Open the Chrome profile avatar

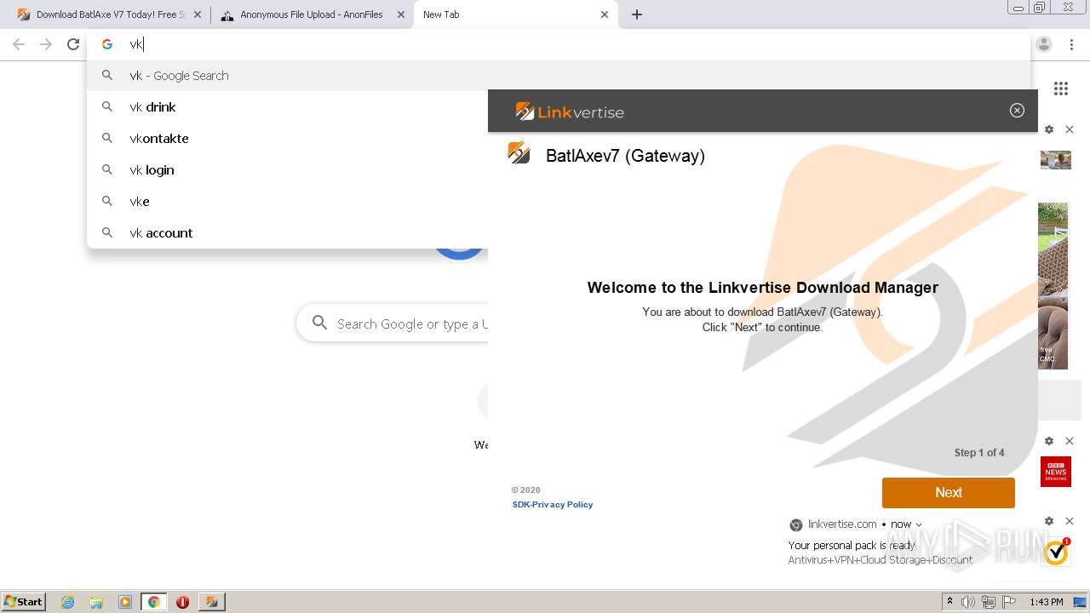1044,44
